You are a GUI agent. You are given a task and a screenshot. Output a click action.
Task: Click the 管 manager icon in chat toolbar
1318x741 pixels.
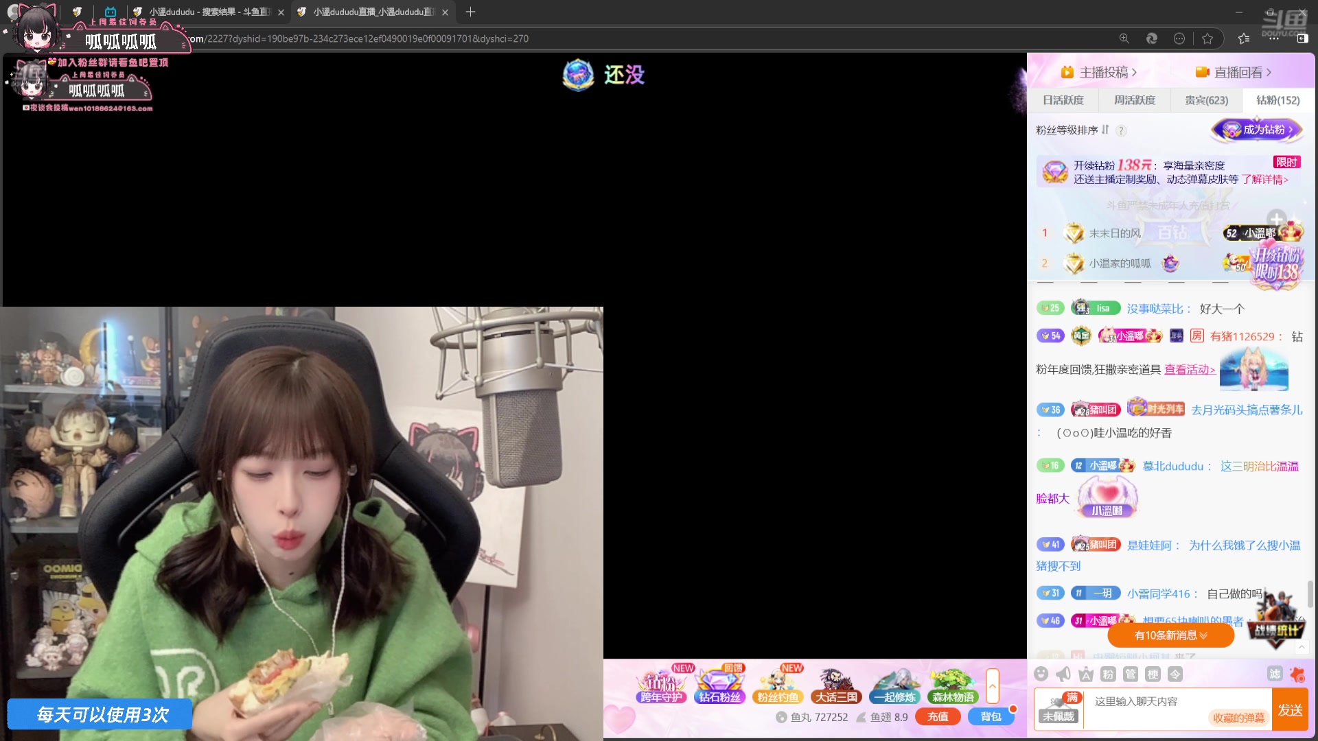(x=1131, y=674)
